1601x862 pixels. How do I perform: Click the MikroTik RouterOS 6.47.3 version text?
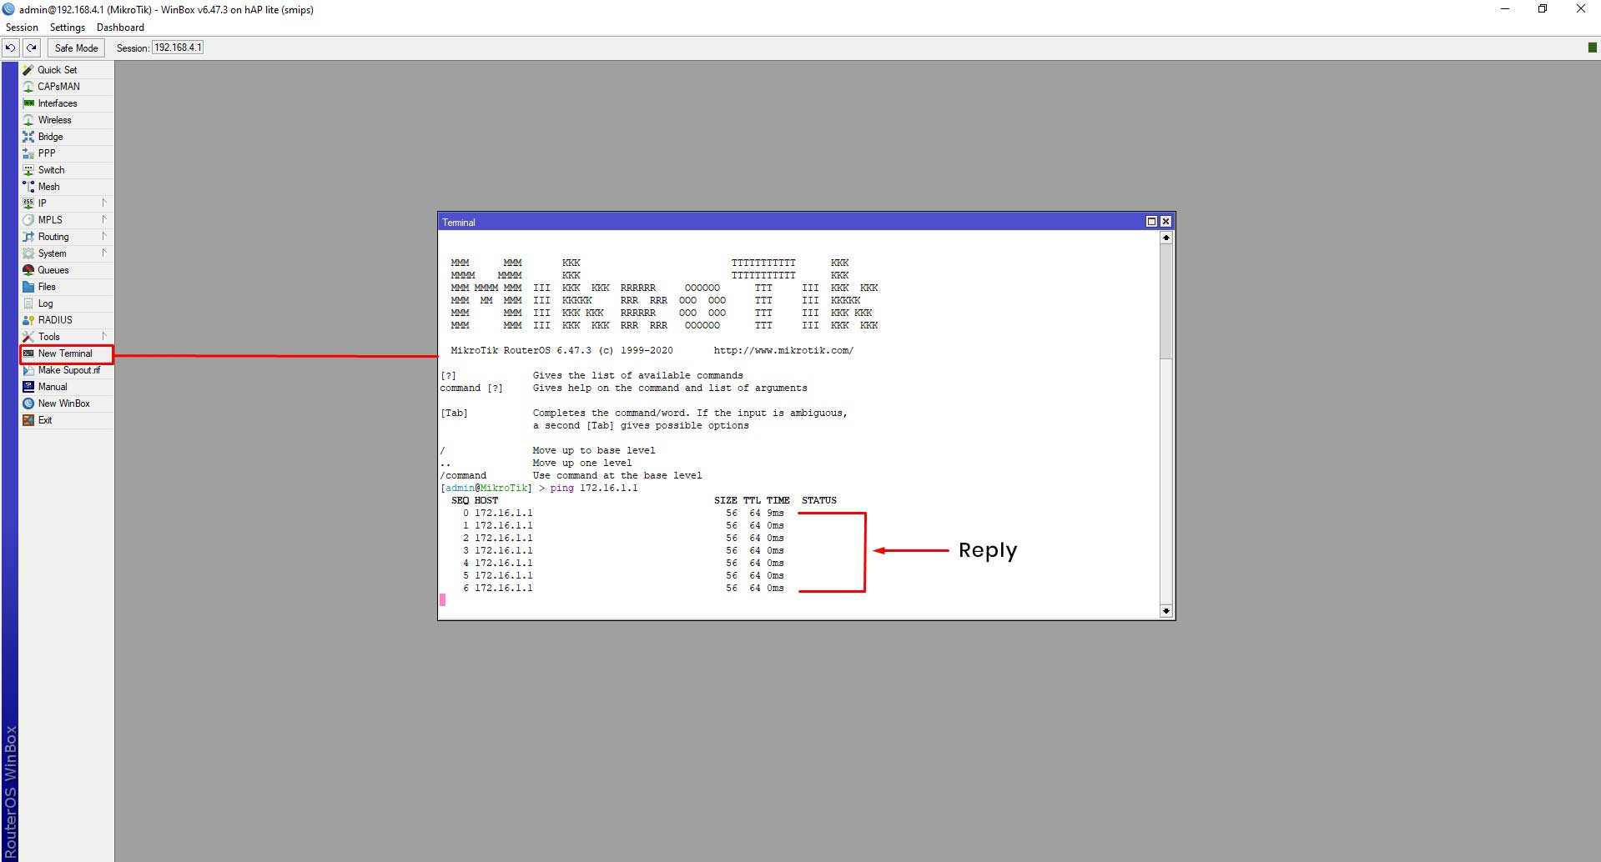coord(561,351)
